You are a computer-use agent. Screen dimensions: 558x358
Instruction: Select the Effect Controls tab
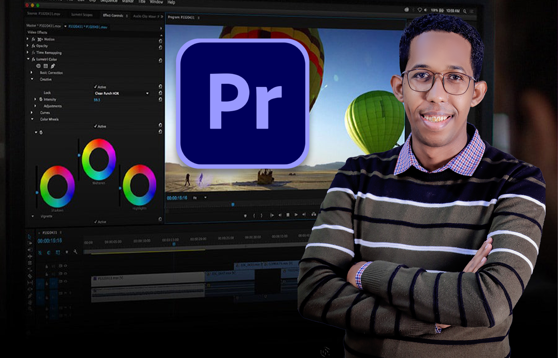(113, 15)
